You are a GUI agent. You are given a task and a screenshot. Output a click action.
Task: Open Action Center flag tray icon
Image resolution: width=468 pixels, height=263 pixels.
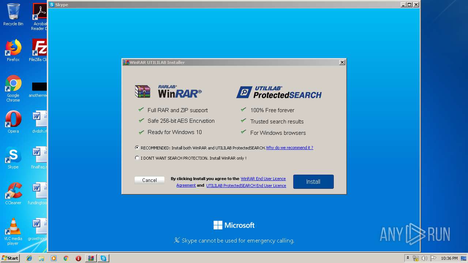pos(433,258)
